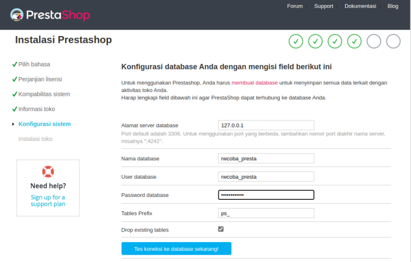Click Instalasi Prestashop title
The width and height of the screenshot is (411, 262).
click(x=63, y=40)
